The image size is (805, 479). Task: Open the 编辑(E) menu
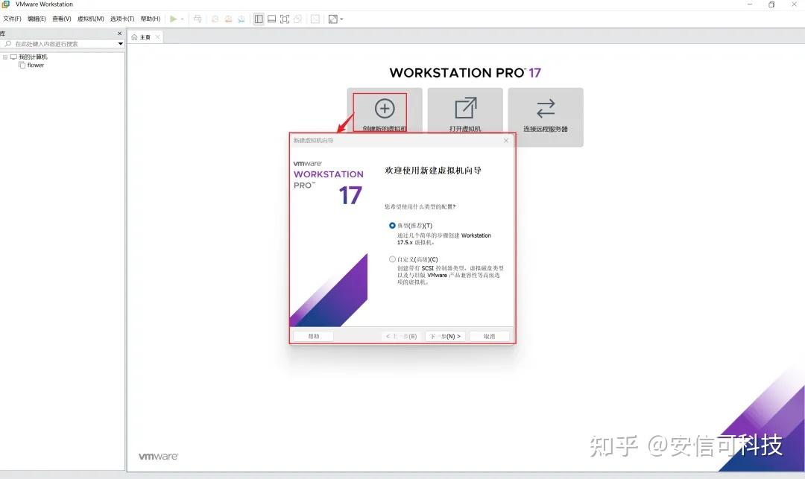(x=37, y=19)
